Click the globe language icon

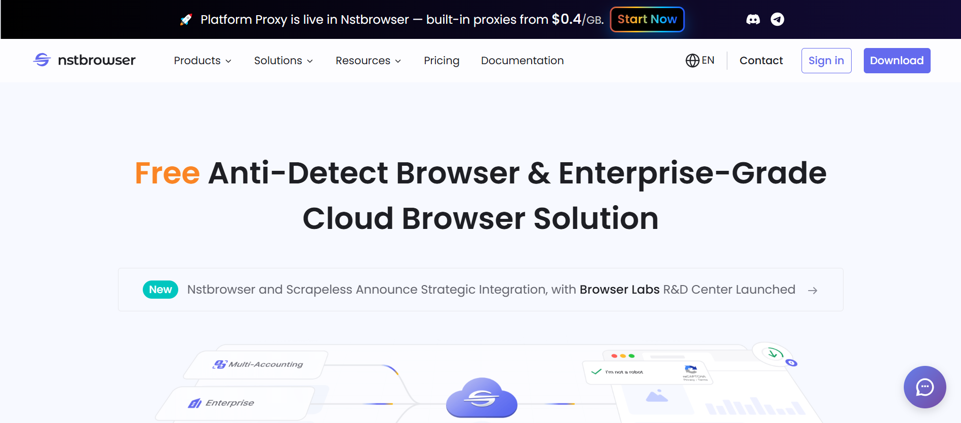click(x=692, y=61)
